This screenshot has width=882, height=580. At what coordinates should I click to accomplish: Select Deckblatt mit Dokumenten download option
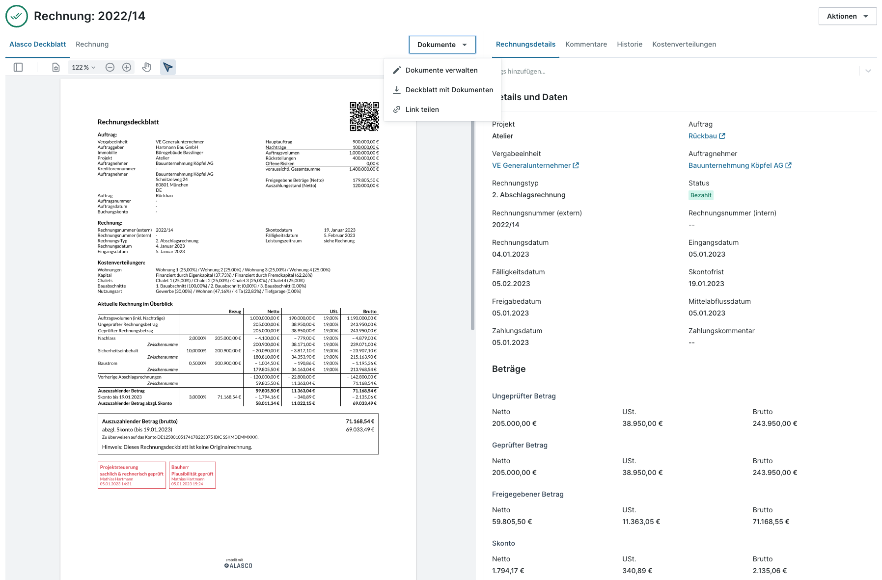(449, 90)
